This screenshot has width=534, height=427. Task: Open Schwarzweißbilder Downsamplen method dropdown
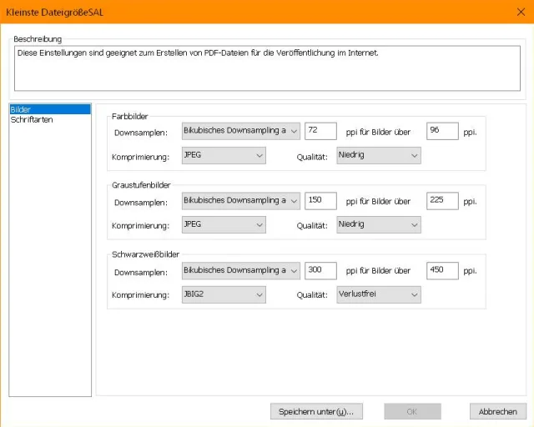[x=241, y=271]
